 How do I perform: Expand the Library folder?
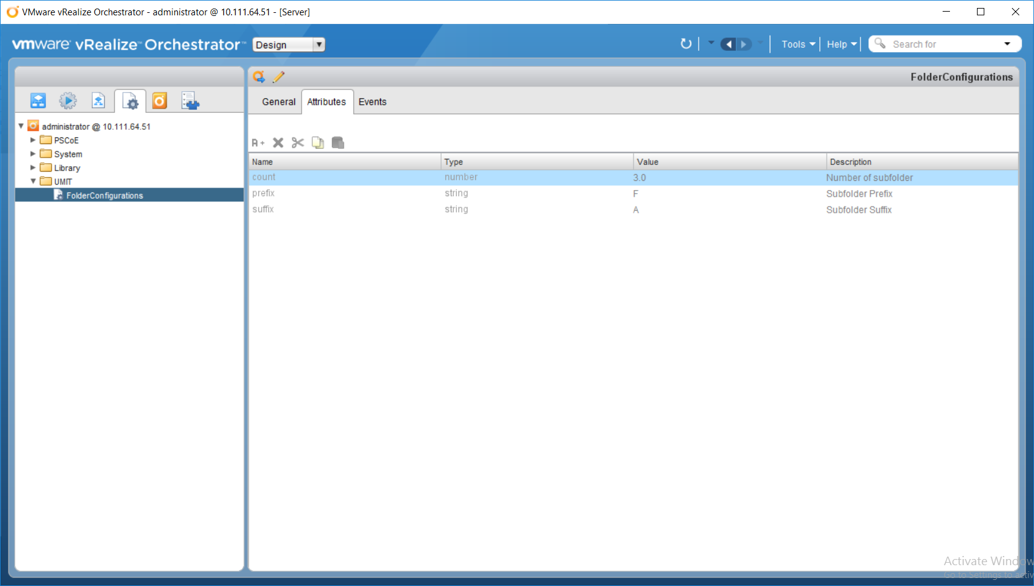(33, 167)
